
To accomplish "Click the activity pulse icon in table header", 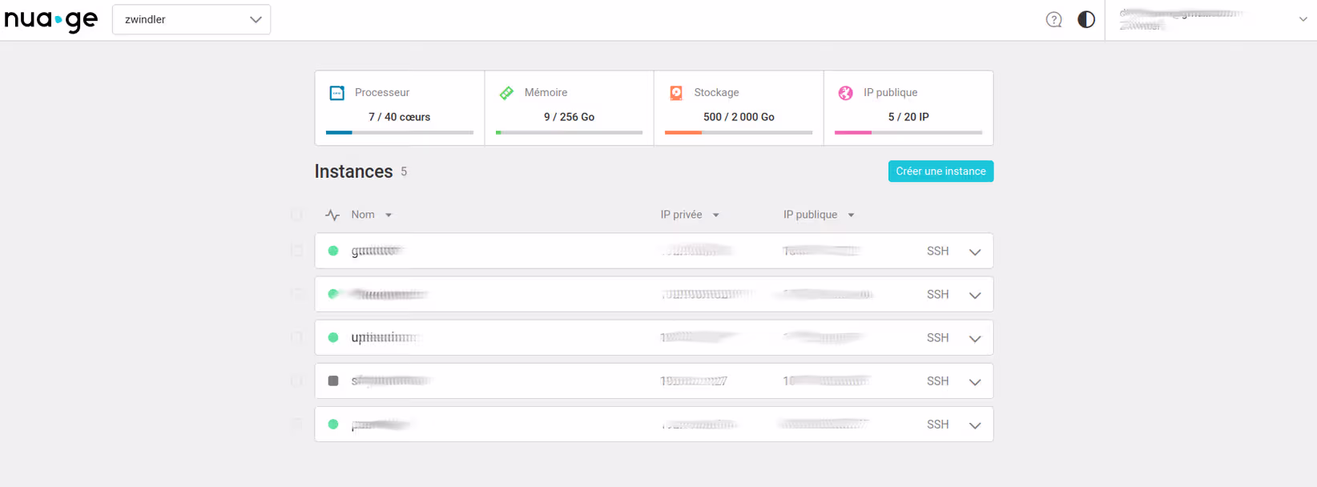I will coord(332,215).
